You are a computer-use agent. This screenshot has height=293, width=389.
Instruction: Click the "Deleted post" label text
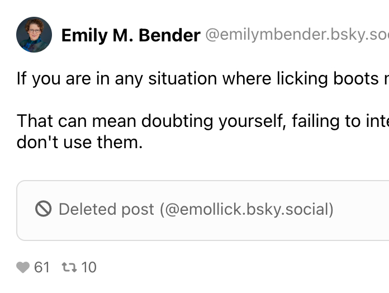click(106, 209)
